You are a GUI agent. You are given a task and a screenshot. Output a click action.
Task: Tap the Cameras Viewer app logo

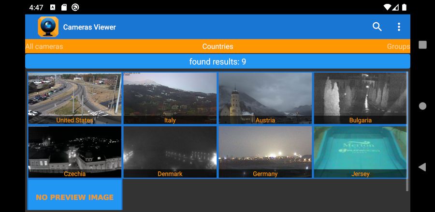(48, 27)
